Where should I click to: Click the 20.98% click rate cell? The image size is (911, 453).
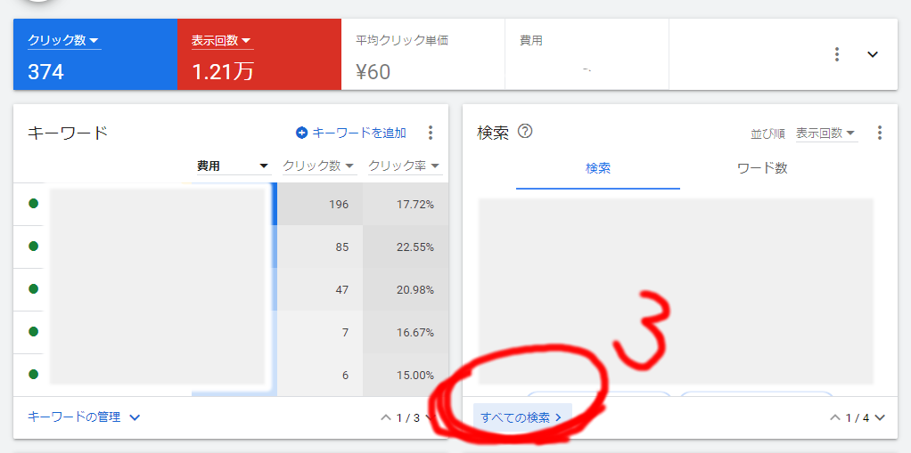pyautogui.click(x=406, y=289)
